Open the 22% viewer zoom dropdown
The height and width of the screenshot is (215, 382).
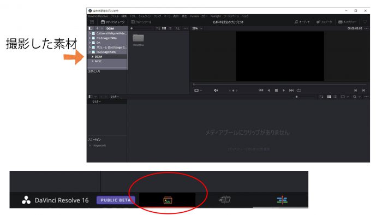click(198, 28)
